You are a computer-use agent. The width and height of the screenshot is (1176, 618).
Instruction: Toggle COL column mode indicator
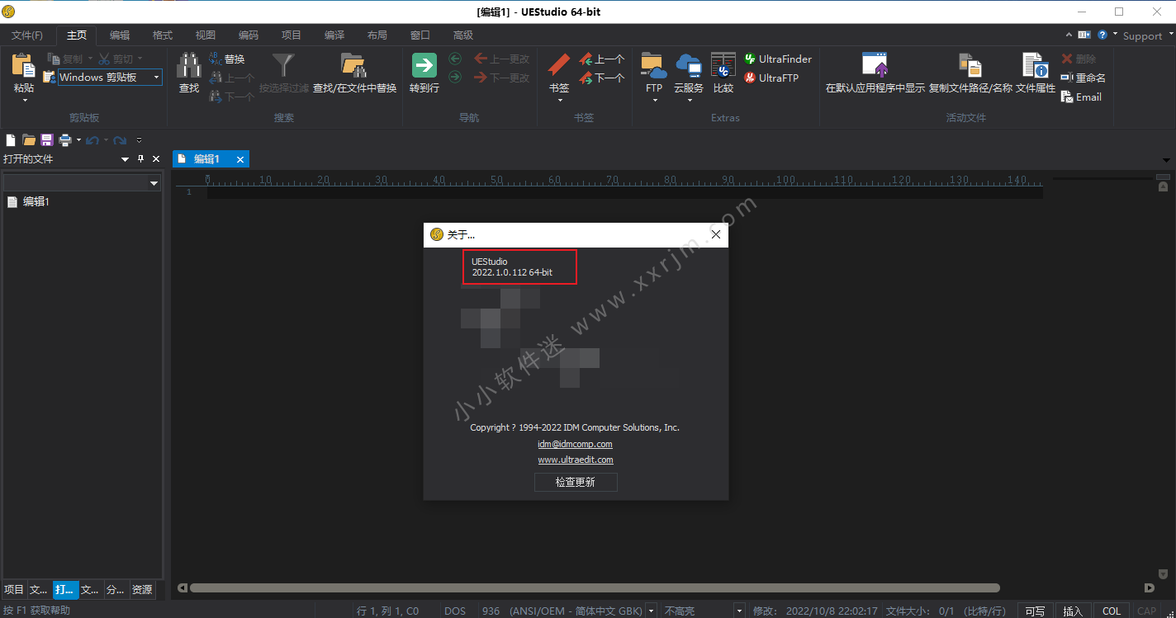(1112, 611)
